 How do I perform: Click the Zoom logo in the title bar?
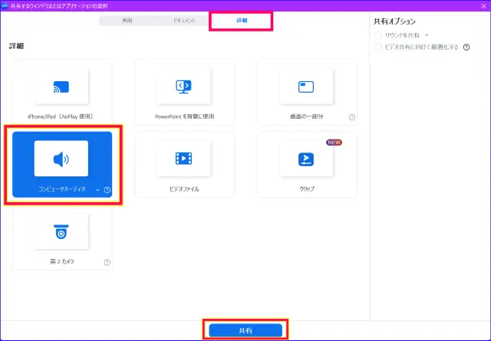pyautogui.click(x=5, y=5)
